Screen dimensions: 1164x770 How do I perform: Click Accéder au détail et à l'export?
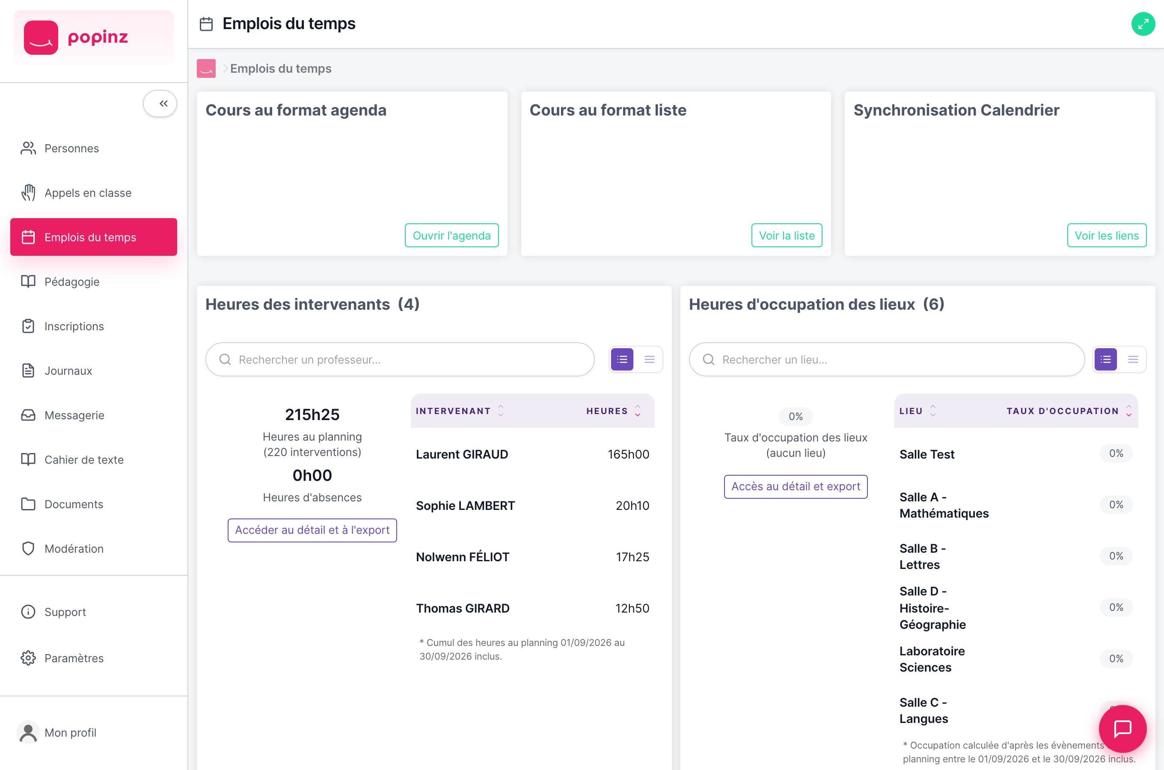point(312,530)
